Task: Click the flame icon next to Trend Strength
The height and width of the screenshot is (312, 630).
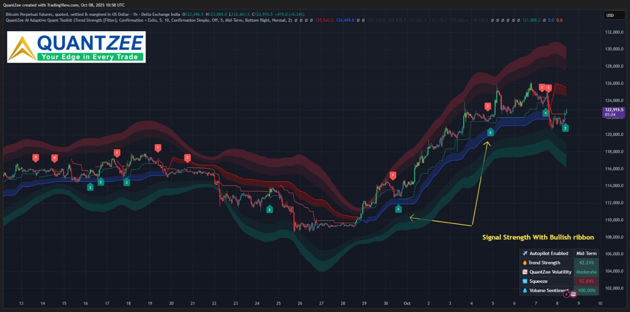Action: [x=525, y=263]
